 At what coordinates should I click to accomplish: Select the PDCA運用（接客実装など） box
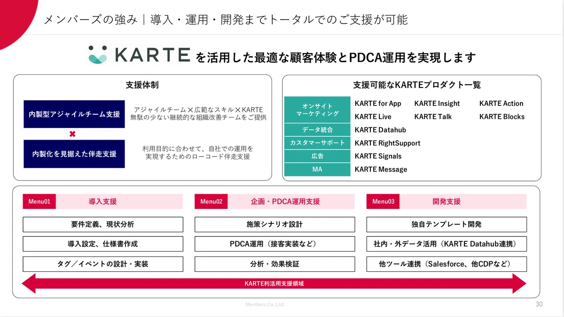click(x=275, y=244)
